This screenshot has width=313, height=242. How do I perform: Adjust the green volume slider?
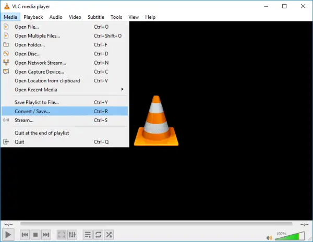[290, 236]
